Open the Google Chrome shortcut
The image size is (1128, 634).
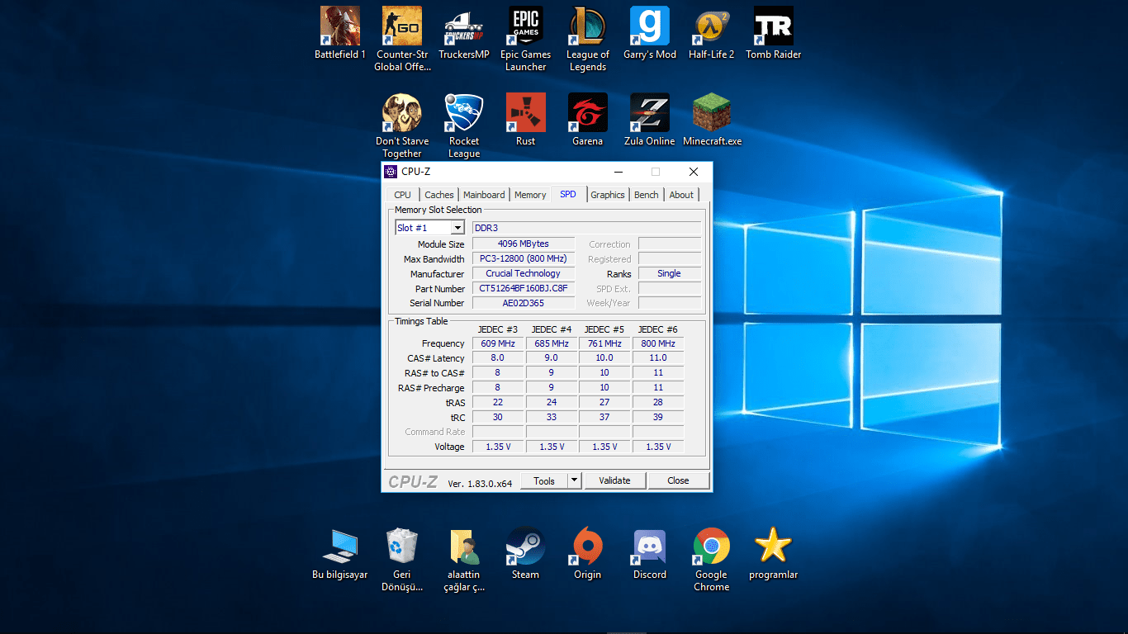711,546
